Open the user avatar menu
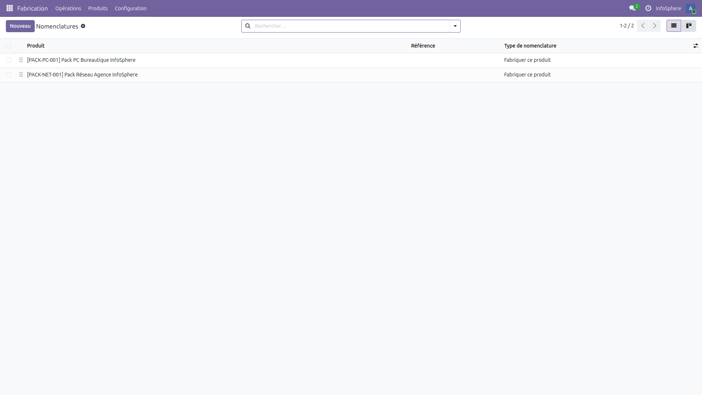The width and height of the screenshot is (702, 395). [692, 8]
